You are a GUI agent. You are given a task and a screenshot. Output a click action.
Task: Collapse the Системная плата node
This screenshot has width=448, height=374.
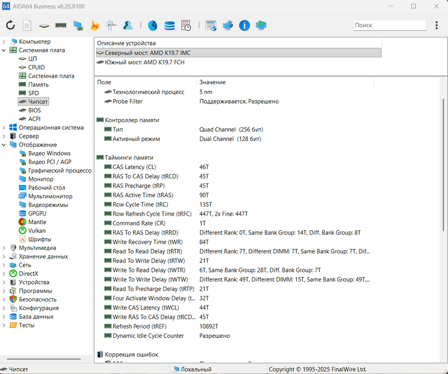4,50
